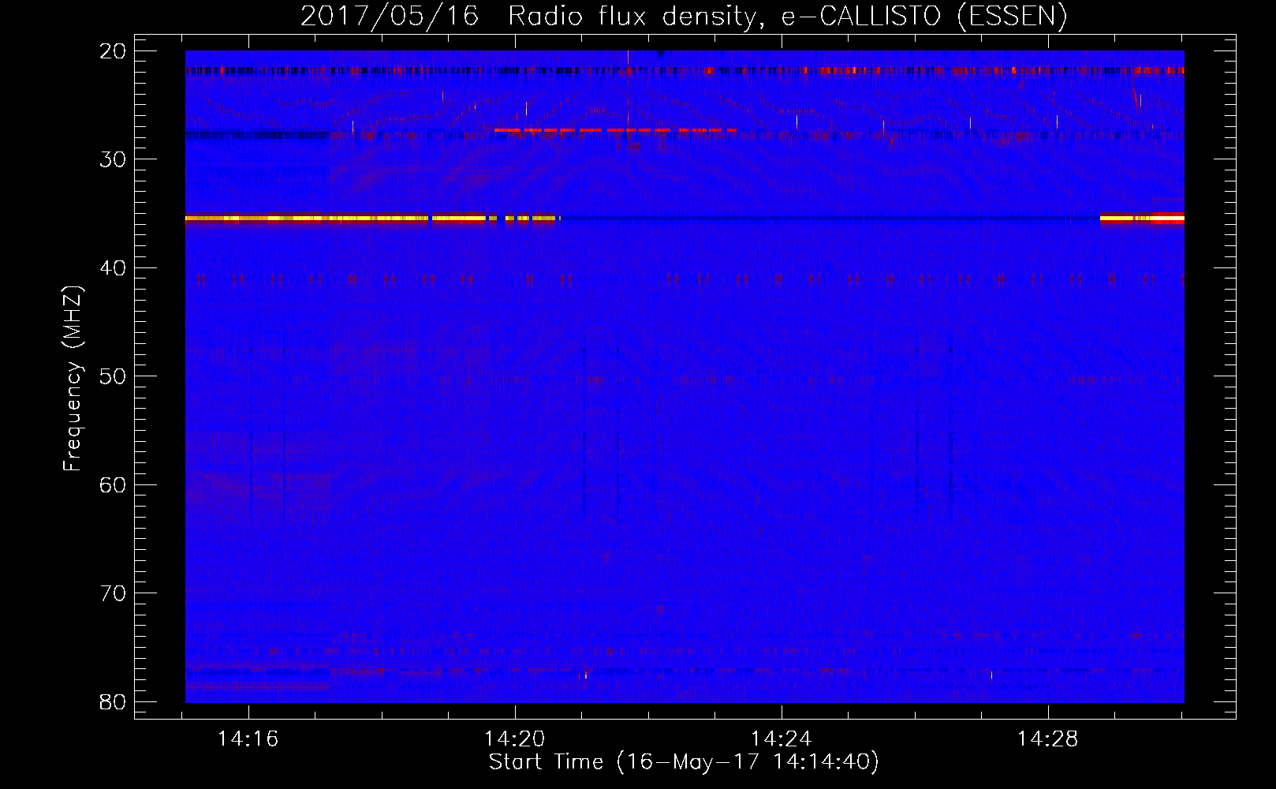Click the 14:24 time tick label

tap(782, 739)
